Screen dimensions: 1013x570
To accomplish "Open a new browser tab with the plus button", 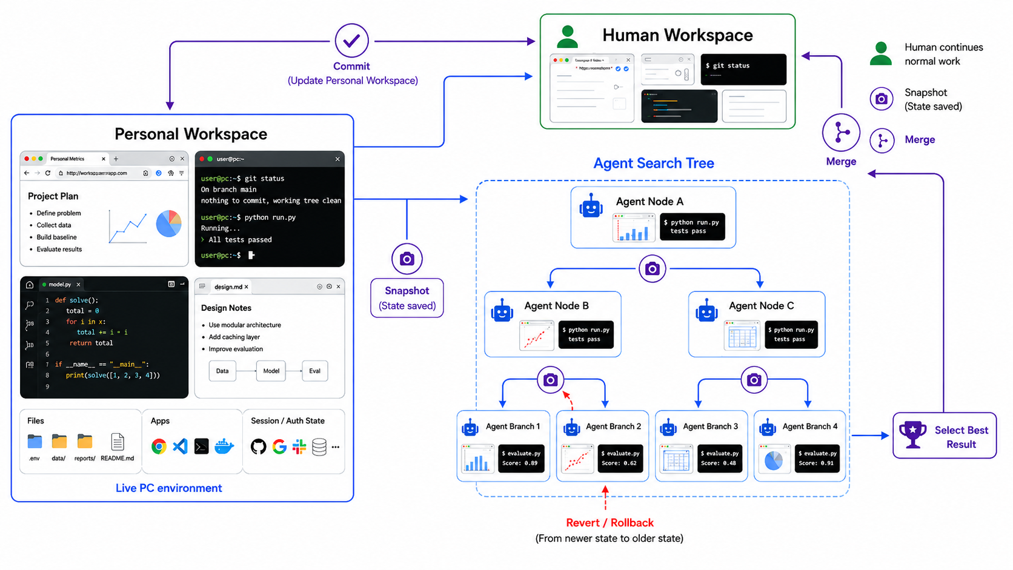I will click(116, 159).
